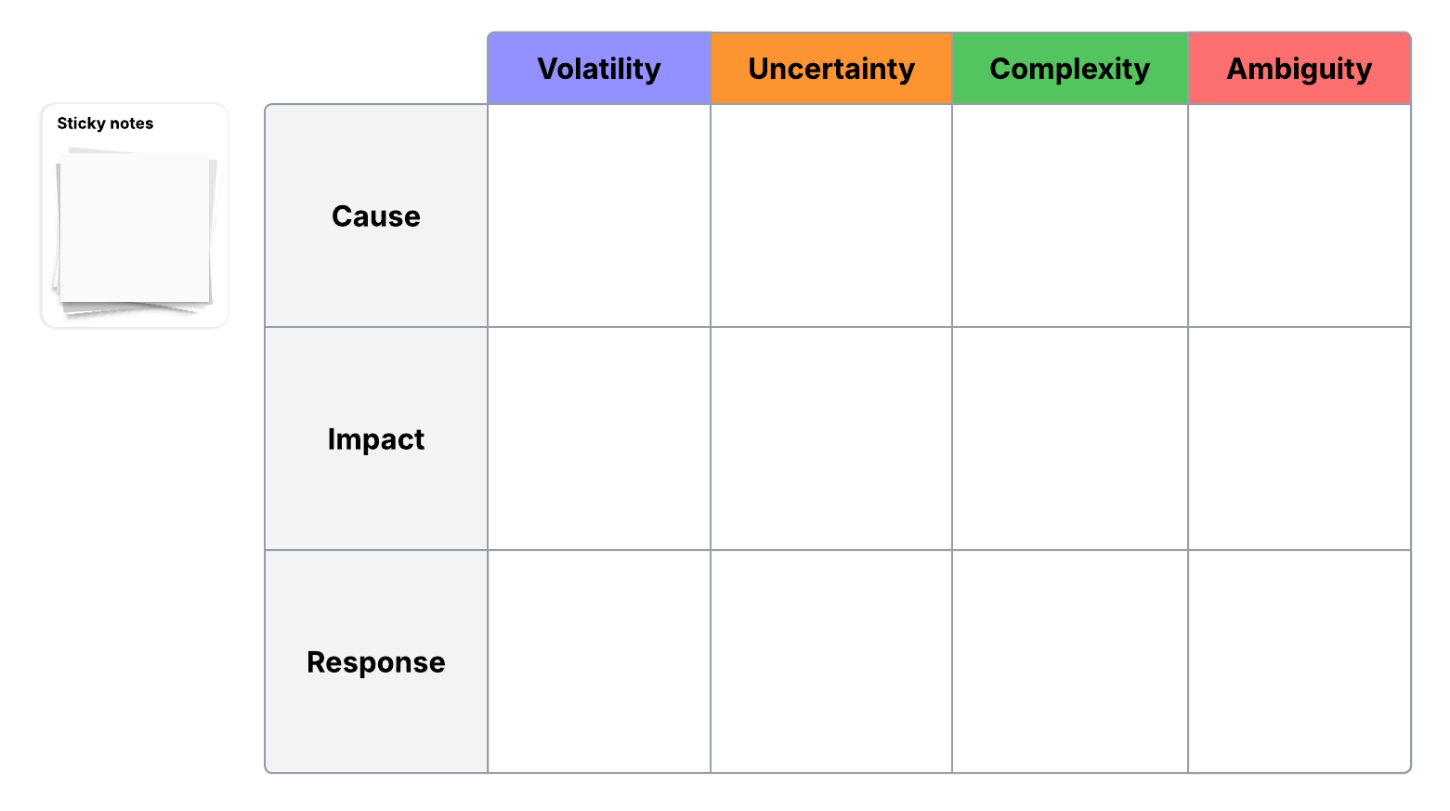The width and height of the screenshot is (1450, 811).
Task: Click the Volatility Cause cell
Action: [x=599, y=216]
